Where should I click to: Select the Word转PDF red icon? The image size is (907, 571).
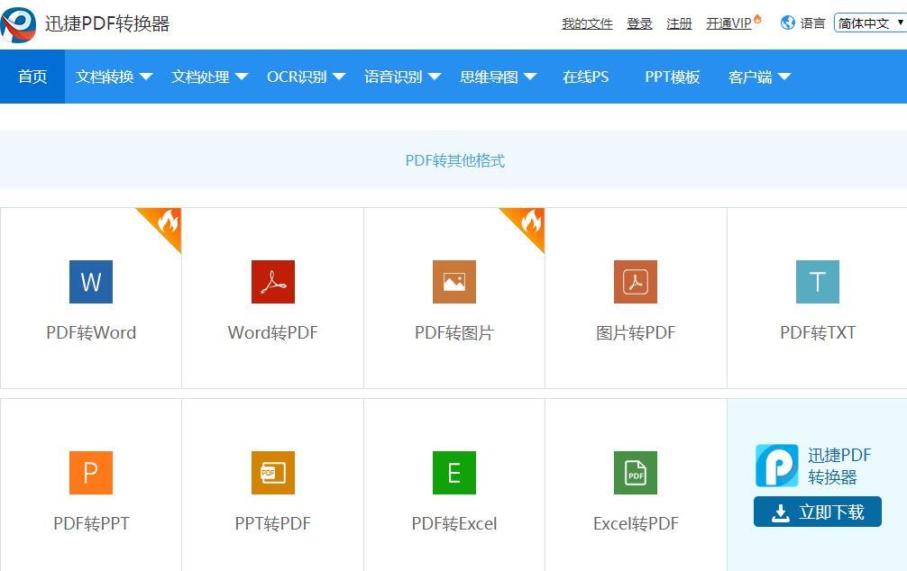[272, 282]
